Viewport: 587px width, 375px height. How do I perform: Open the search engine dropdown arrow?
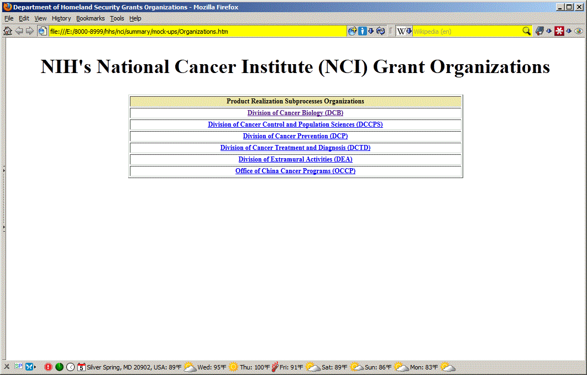[409, 31]
